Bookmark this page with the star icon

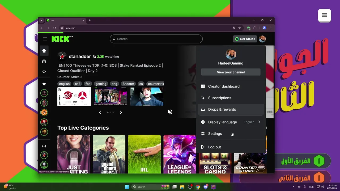pos(240,28)
